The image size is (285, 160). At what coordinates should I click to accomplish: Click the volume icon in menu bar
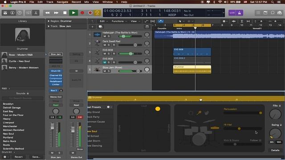(226, 2)
